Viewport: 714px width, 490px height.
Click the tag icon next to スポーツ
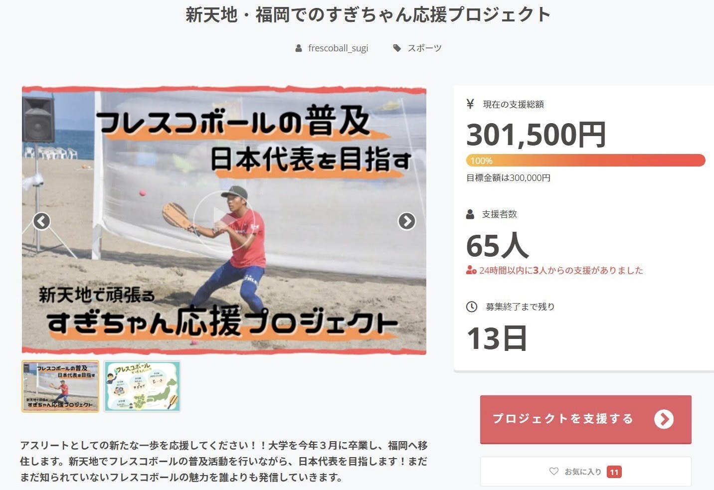click(x=397, y=48)
